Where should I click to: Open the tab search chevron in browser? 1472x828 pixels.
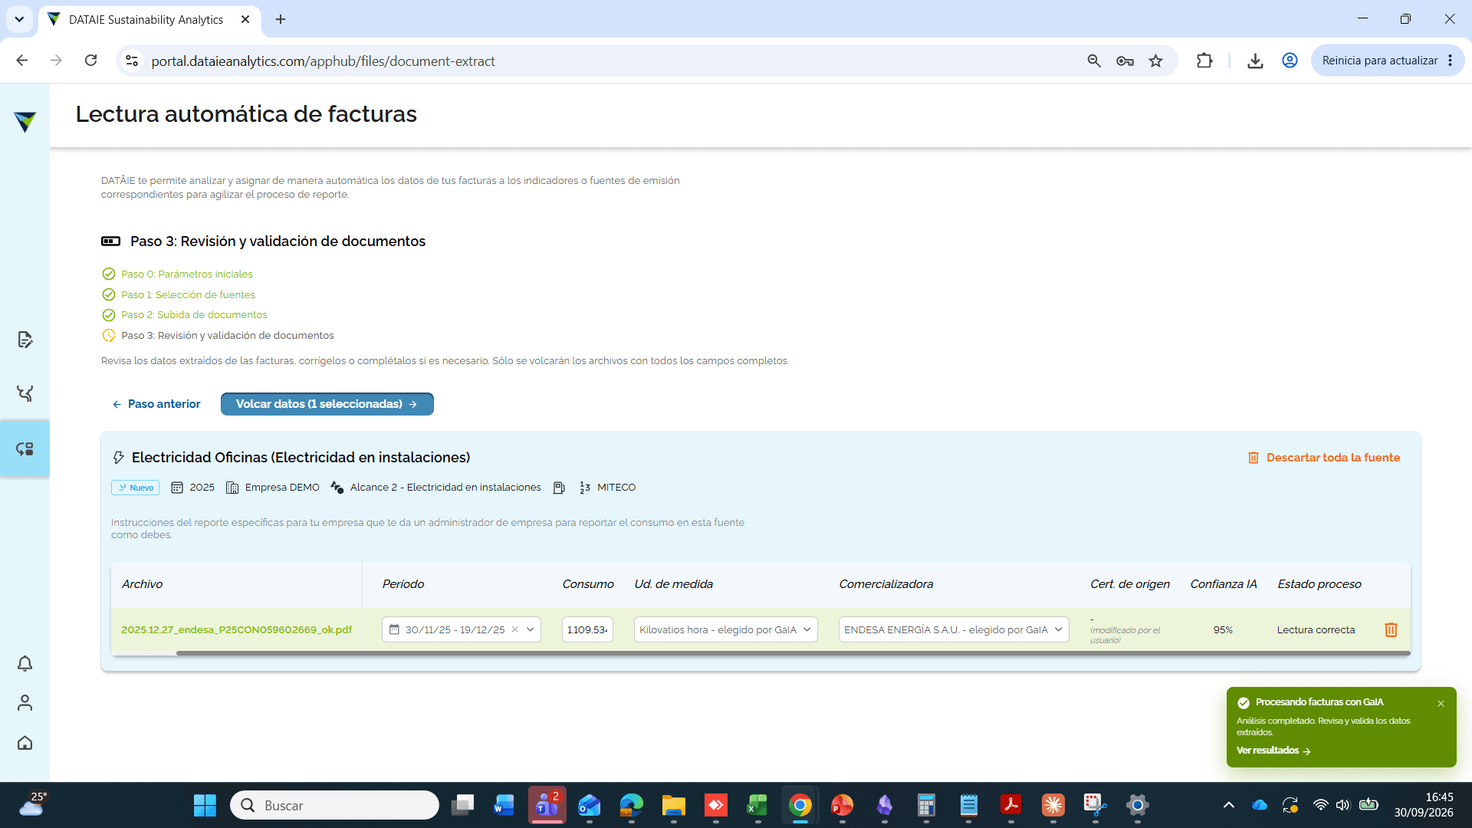[19, 19]
